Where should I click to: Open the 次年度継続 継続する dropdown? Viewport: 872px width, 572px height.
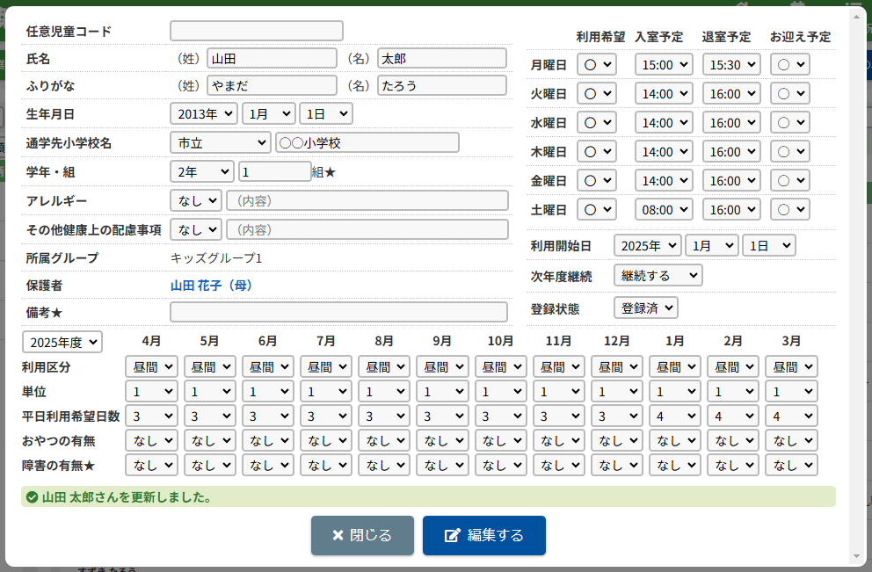[x=658, y=275]
